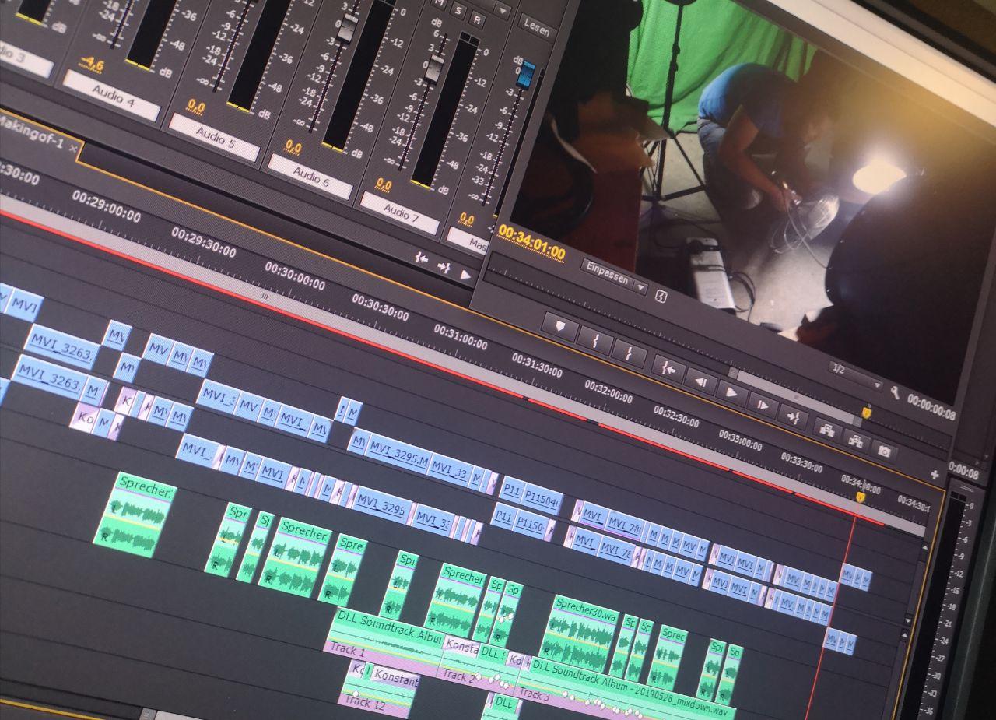Click the Audio 5 track name field
The image size is (996, 720).
[214, 137]
